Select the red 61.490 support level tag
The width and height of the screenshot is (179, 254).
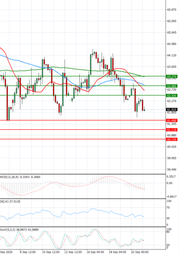[172, 121]
